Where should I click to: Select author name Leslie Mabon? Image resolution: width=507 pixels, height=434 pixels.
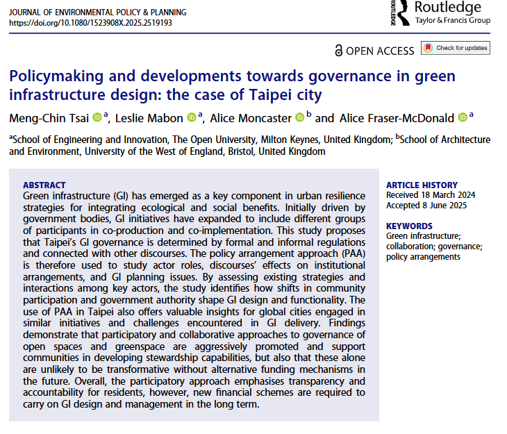coord(149,118)
